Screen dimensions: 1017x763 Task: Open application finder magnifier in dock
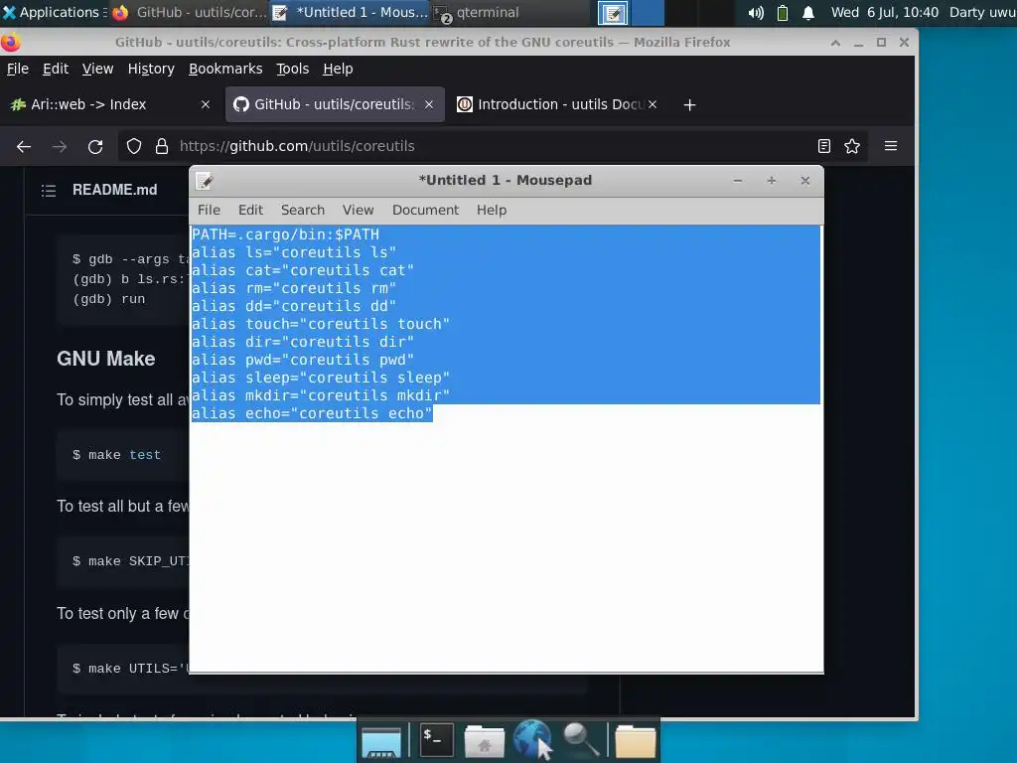[580, 740]
